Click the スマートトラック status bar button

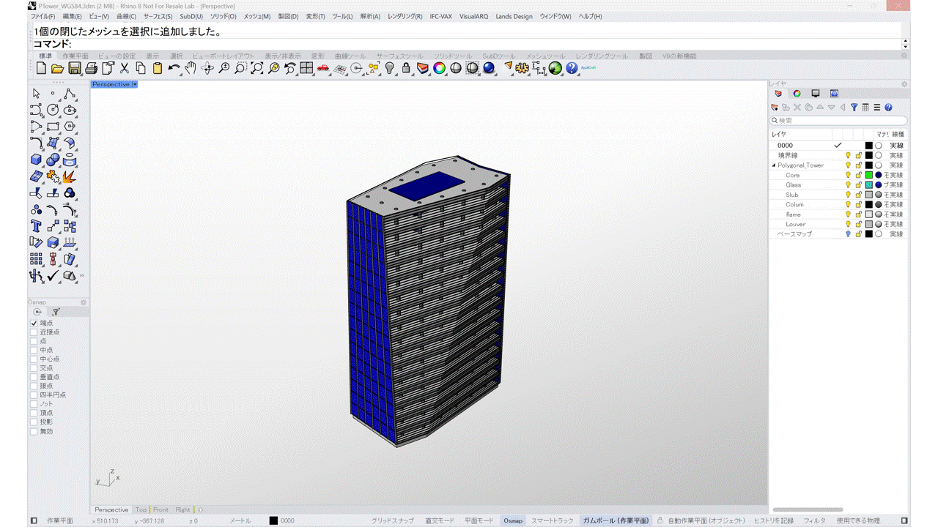pos(552,521)
